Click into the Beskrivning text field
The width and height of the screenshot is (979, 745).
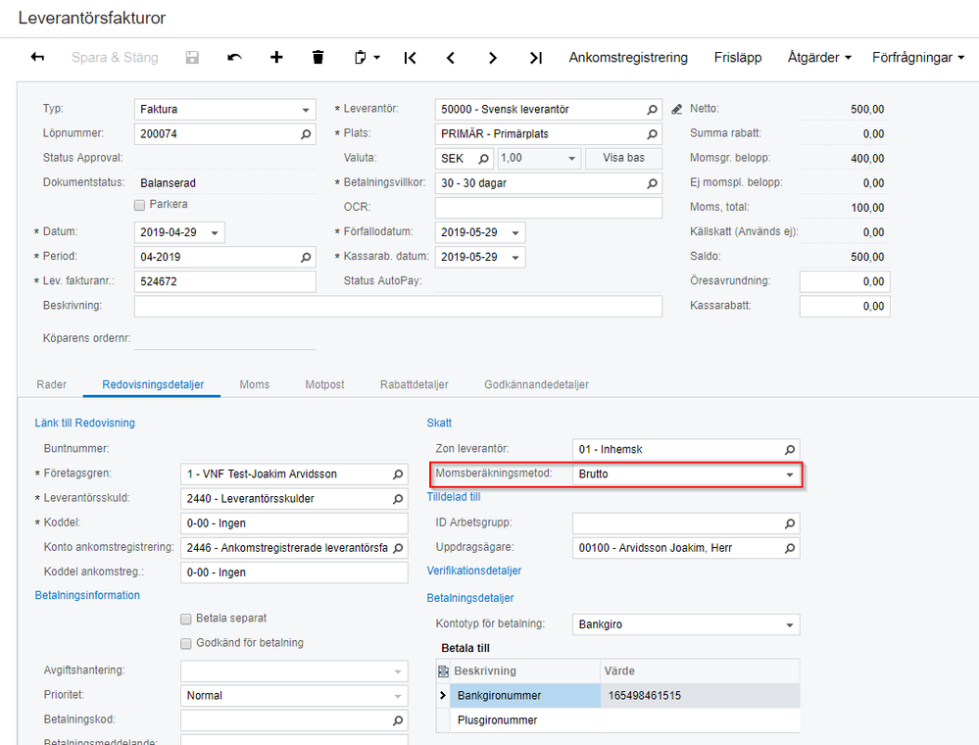(x=398, y=306)
